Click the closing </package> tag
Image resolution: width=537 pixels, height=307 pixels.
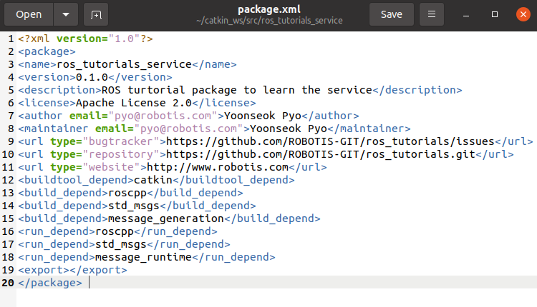pyautogui.click(x=50, y=283)
